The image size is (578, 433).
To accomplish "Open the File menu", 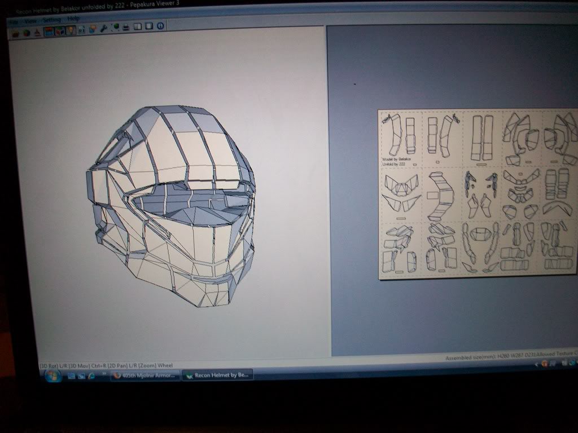I will (x=14, y=23).
